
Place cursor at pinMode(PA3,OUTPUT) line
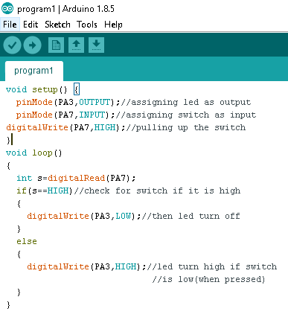pyautogui.click(x=133, y=102)
